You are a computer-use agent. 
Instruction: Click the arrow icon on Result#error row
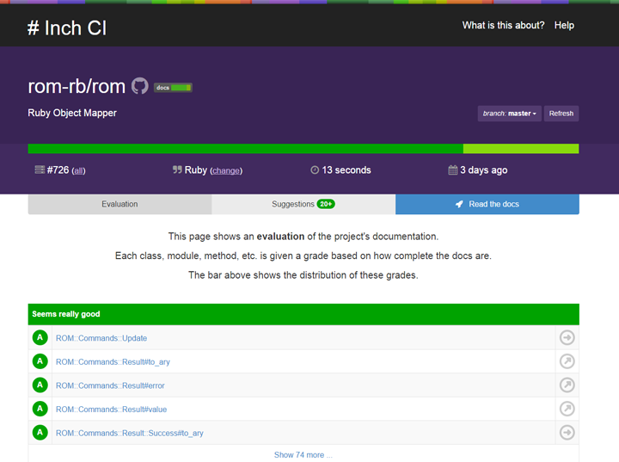[567, 385]
